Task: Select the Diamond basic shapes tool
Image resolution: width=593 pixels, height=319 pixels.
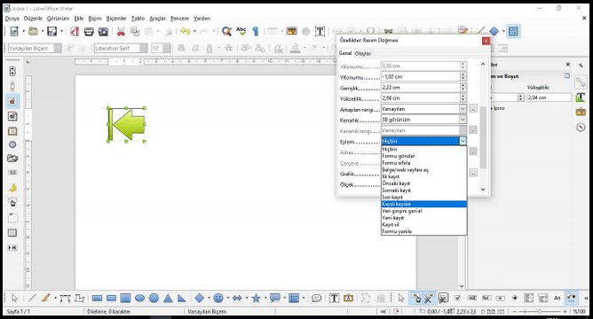Action: (x=200, y=299)
